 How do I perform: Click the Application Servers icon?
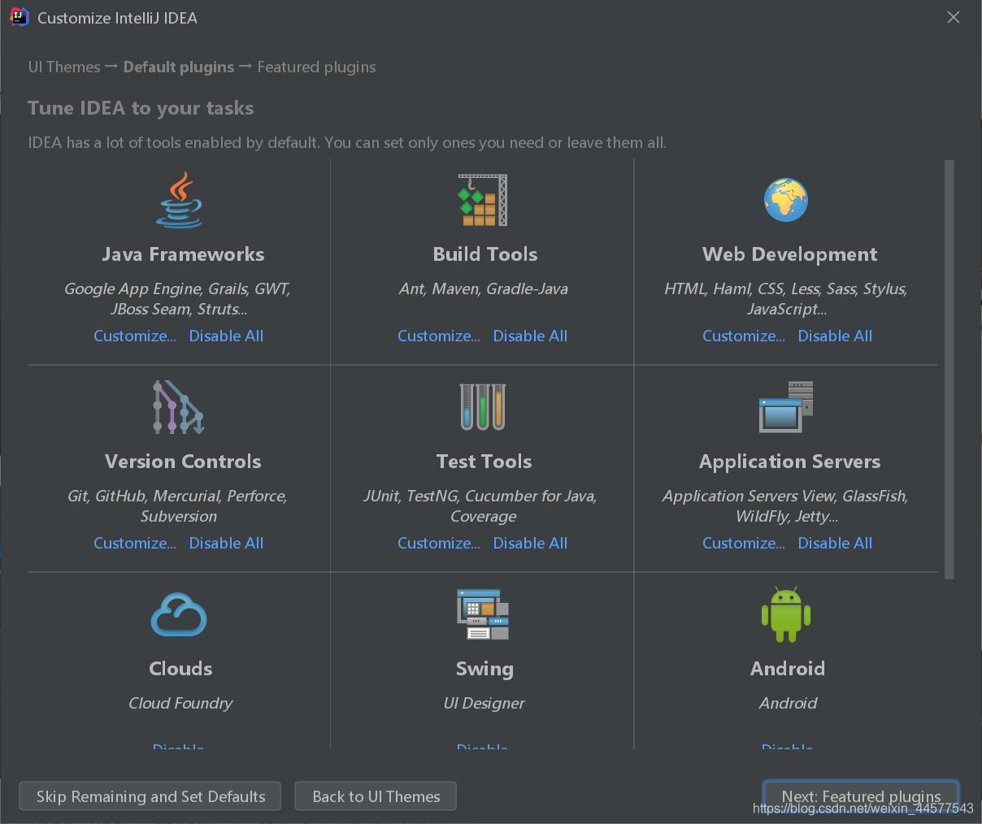[x=786, y=407]
